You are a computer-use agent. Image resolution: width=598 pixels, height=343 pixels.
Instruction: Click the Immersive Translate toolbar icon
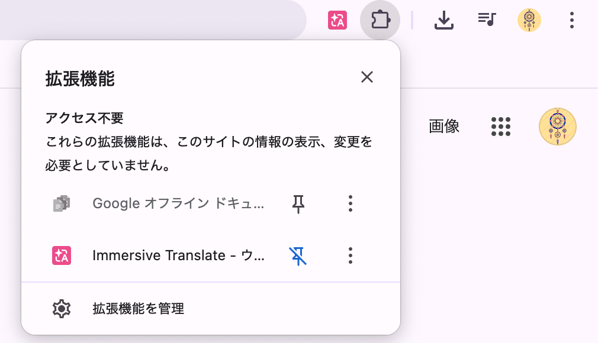(336, 20)
